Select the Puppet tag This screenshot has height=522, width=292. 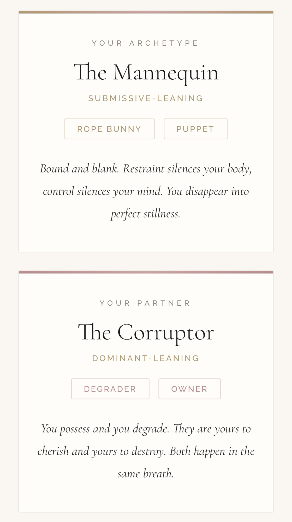click(195, 129)
